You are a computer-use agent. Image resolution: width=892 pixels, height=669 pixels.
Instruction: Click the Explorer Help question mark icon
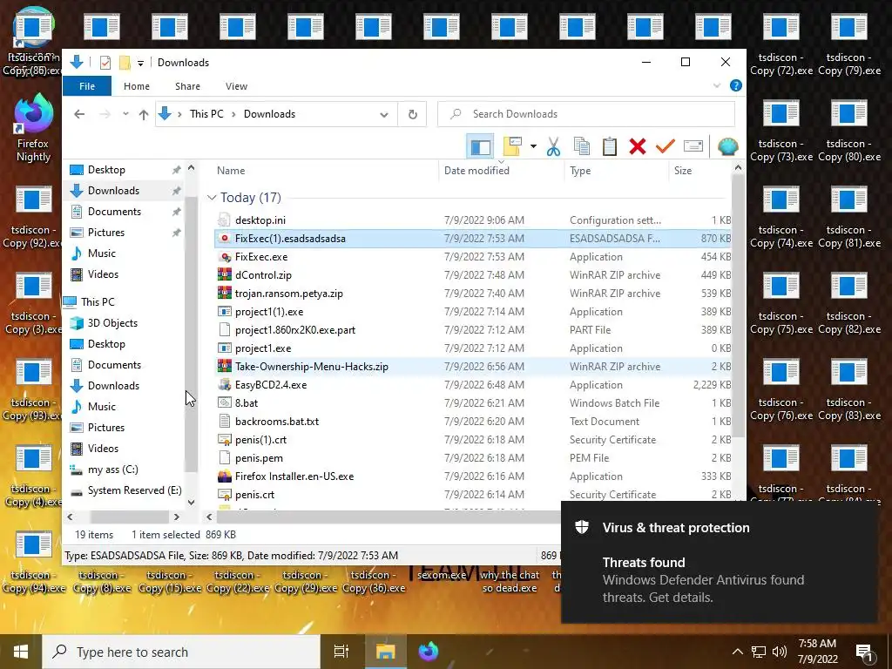[x=735, y=86]
